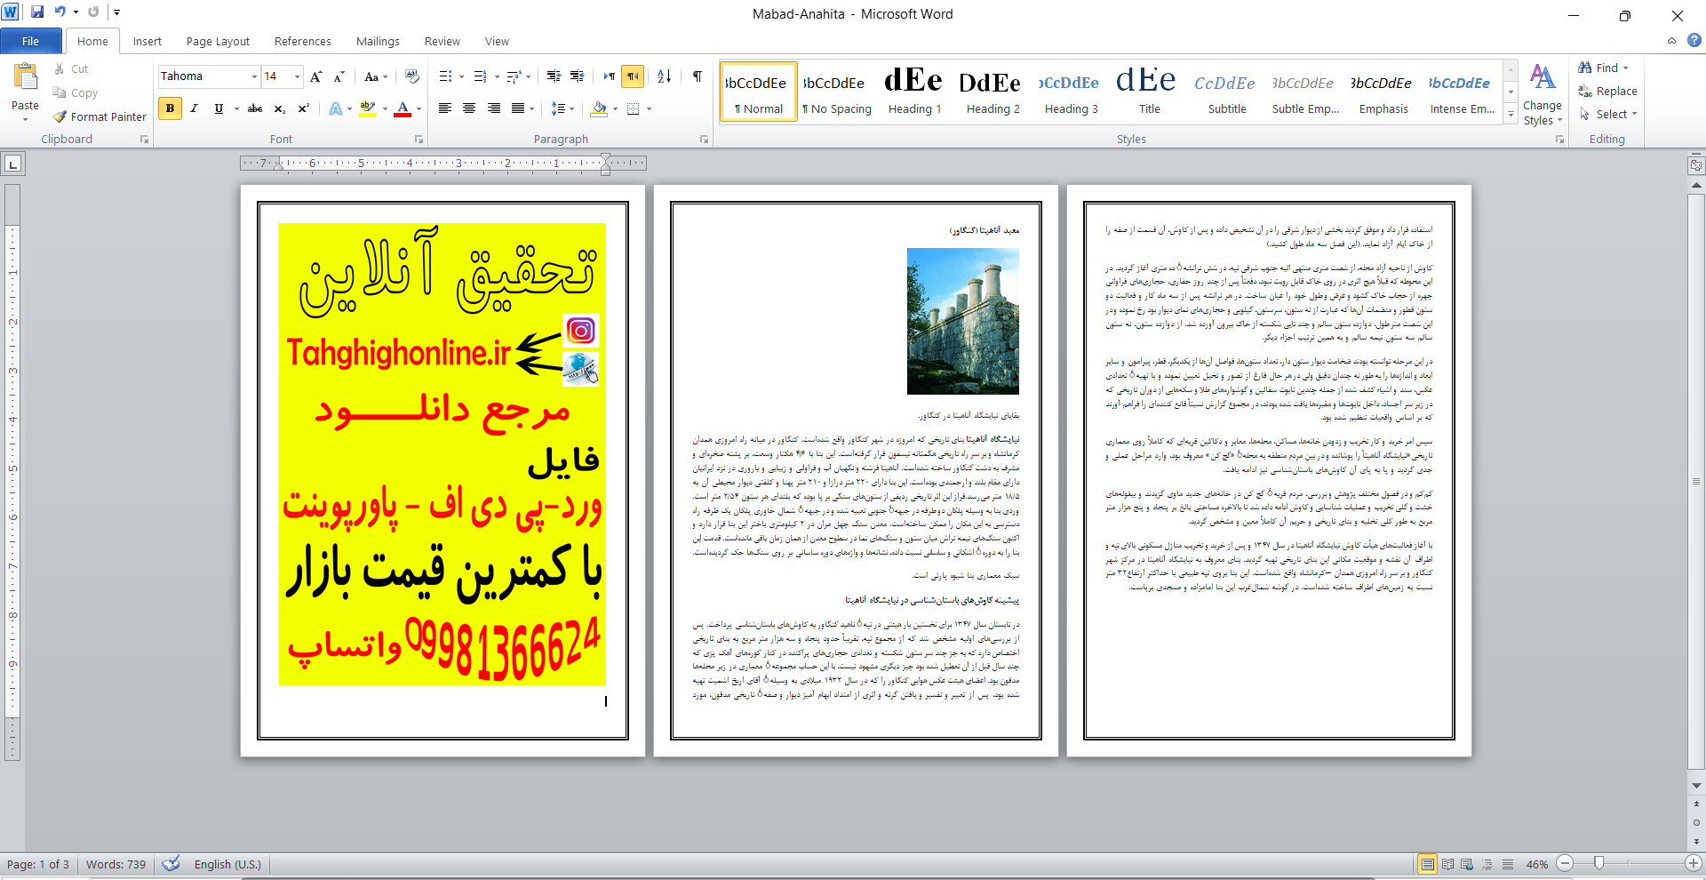Screen dimensions: 1706x880
Task: Switch to Web Layout view icon
Action: pyautogui.click(x=1467, y=864)
